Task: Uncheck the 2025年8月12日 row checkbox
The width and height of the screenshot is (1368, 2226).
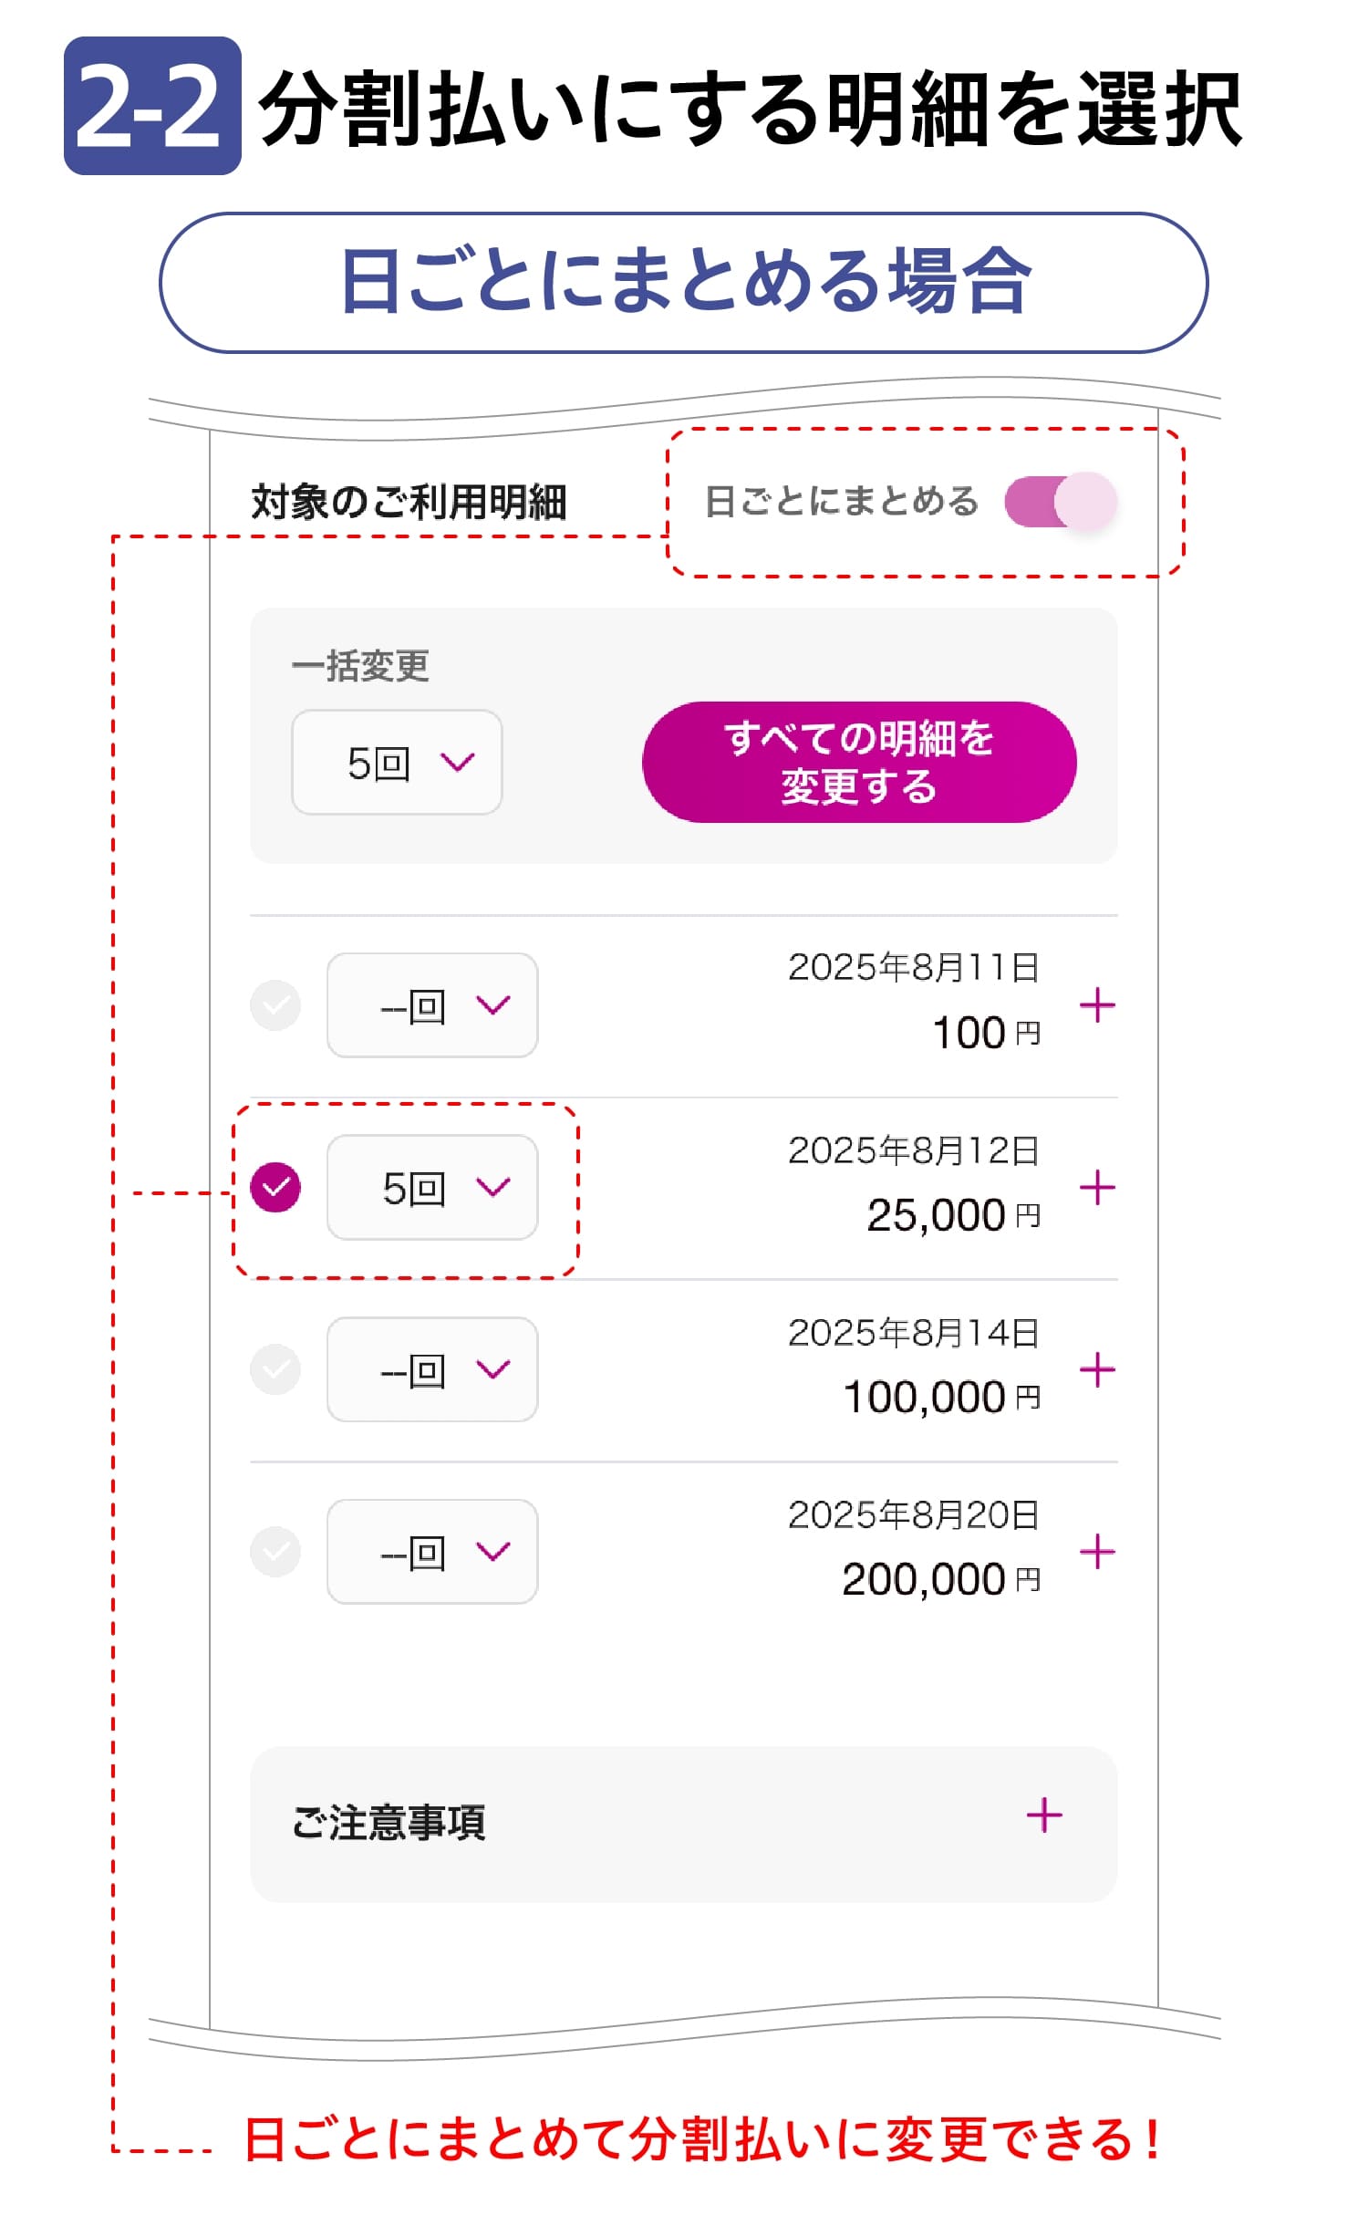Action: (275, 1188)
